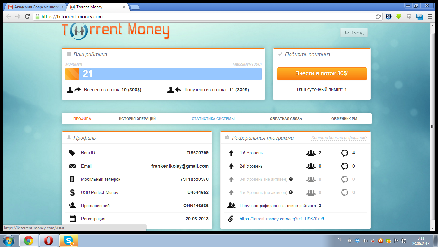Open the Windows Start menu
The height and width of the screenshot is (247, 438).
pos(9,241)
